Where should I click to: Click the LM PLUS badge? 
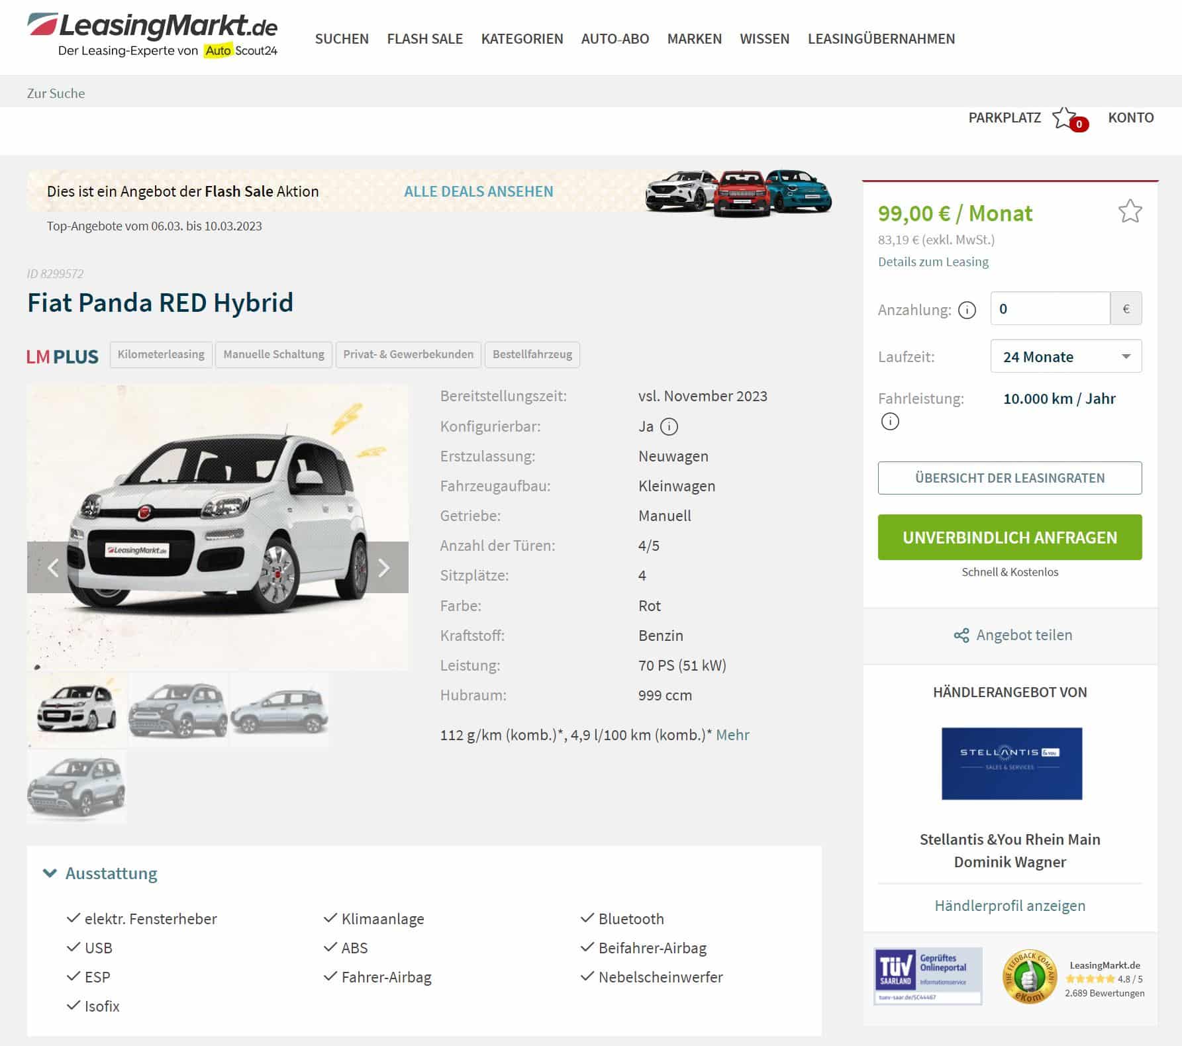coord(62,357)
